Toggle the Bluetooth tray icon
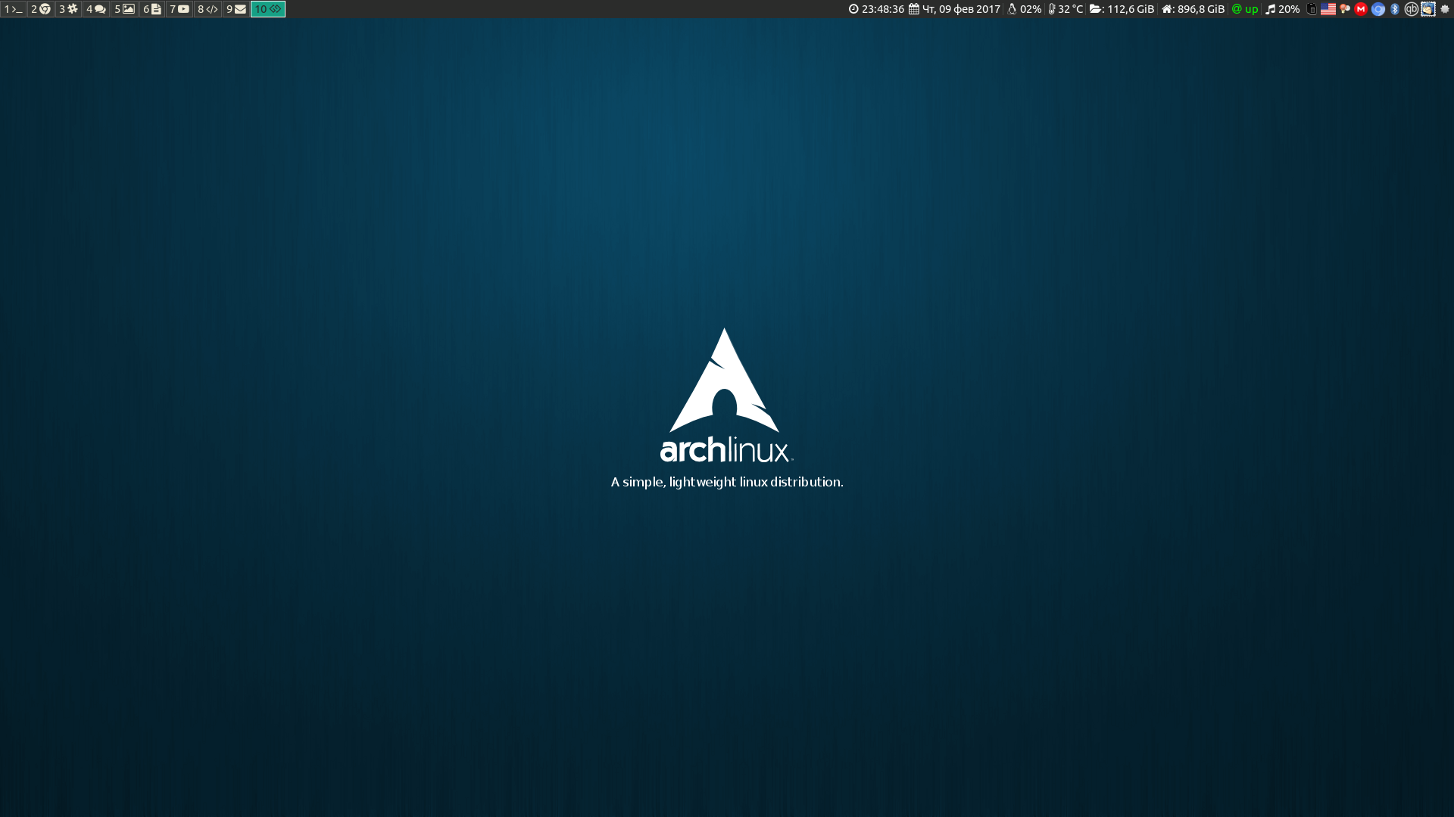Screen dimensions: 1454x817 coord(1395,9)
